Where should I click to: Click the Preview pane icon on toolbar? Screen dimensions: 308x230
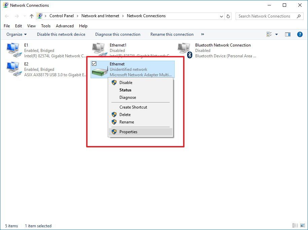287,34
